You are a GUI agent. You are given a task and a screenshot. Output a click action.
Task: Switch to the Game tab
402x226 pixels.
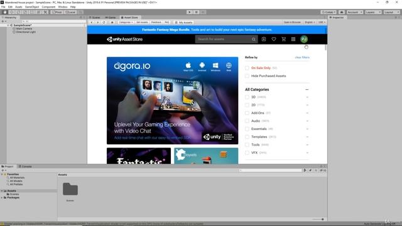point(111,18)
